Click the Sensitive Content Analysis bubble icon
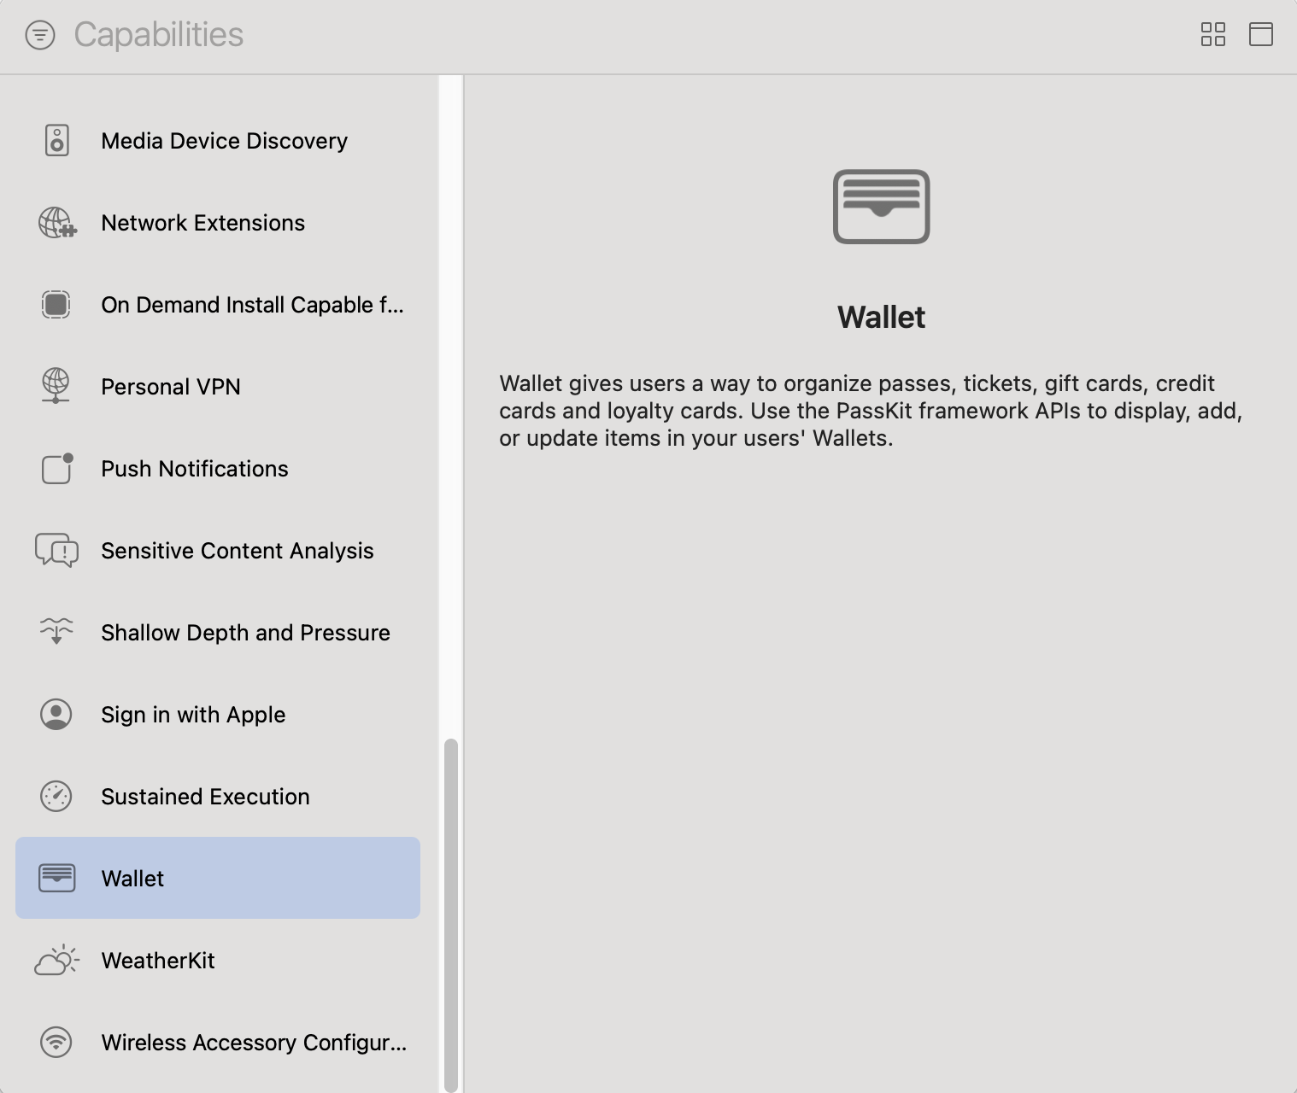 pyautogui.click(x=56, y=551)
